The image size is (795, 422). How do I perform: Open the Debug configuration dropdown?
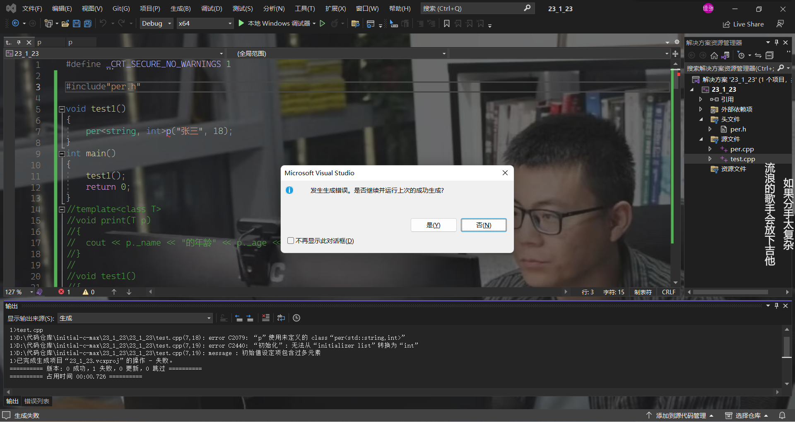[157, 24]
